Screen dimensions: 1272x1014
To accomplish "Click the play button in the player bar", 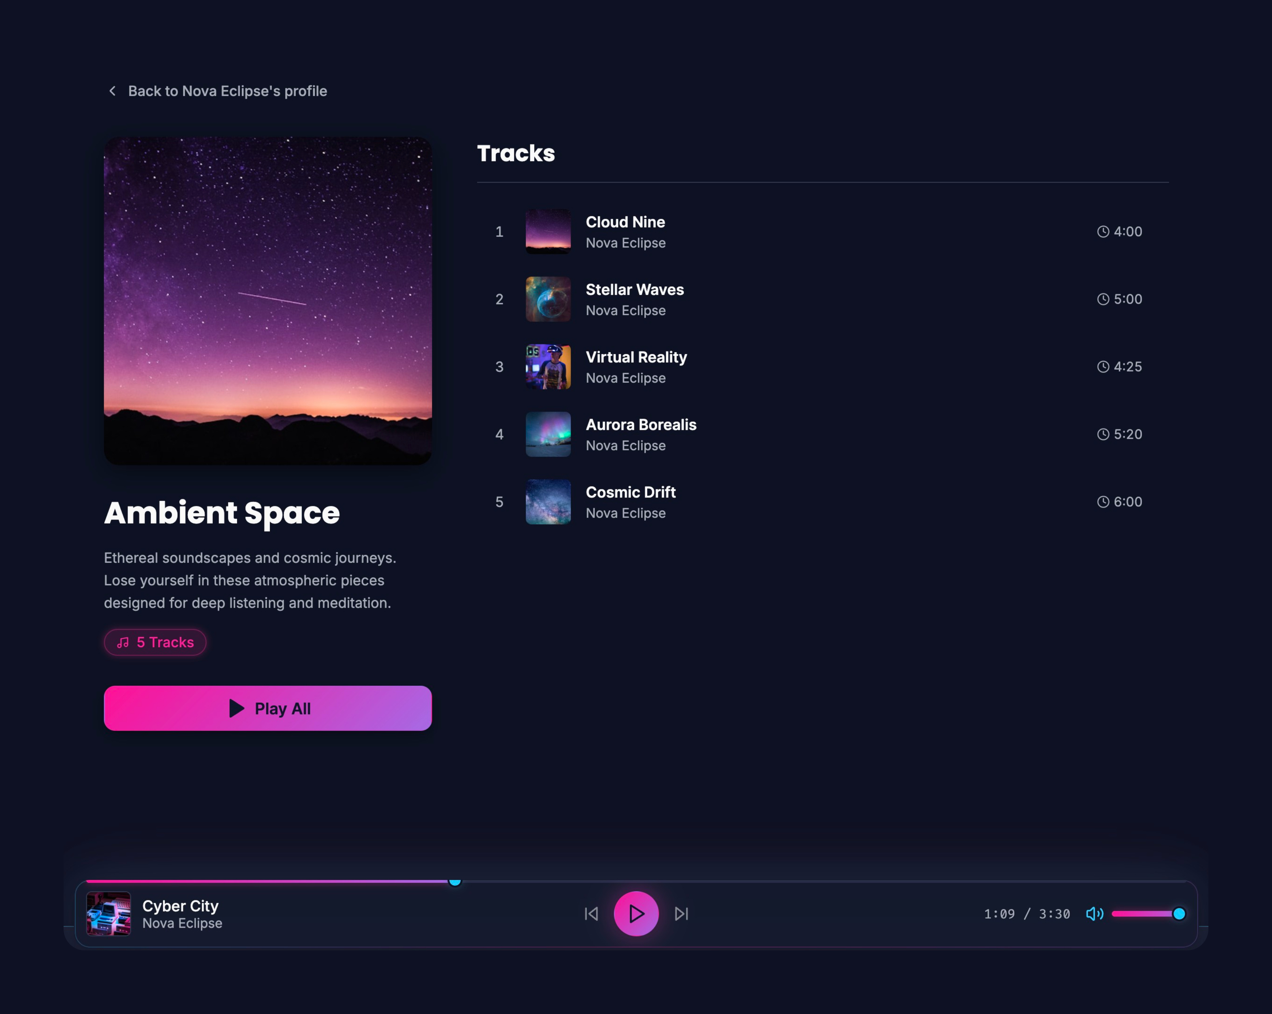I will point(635,914).
